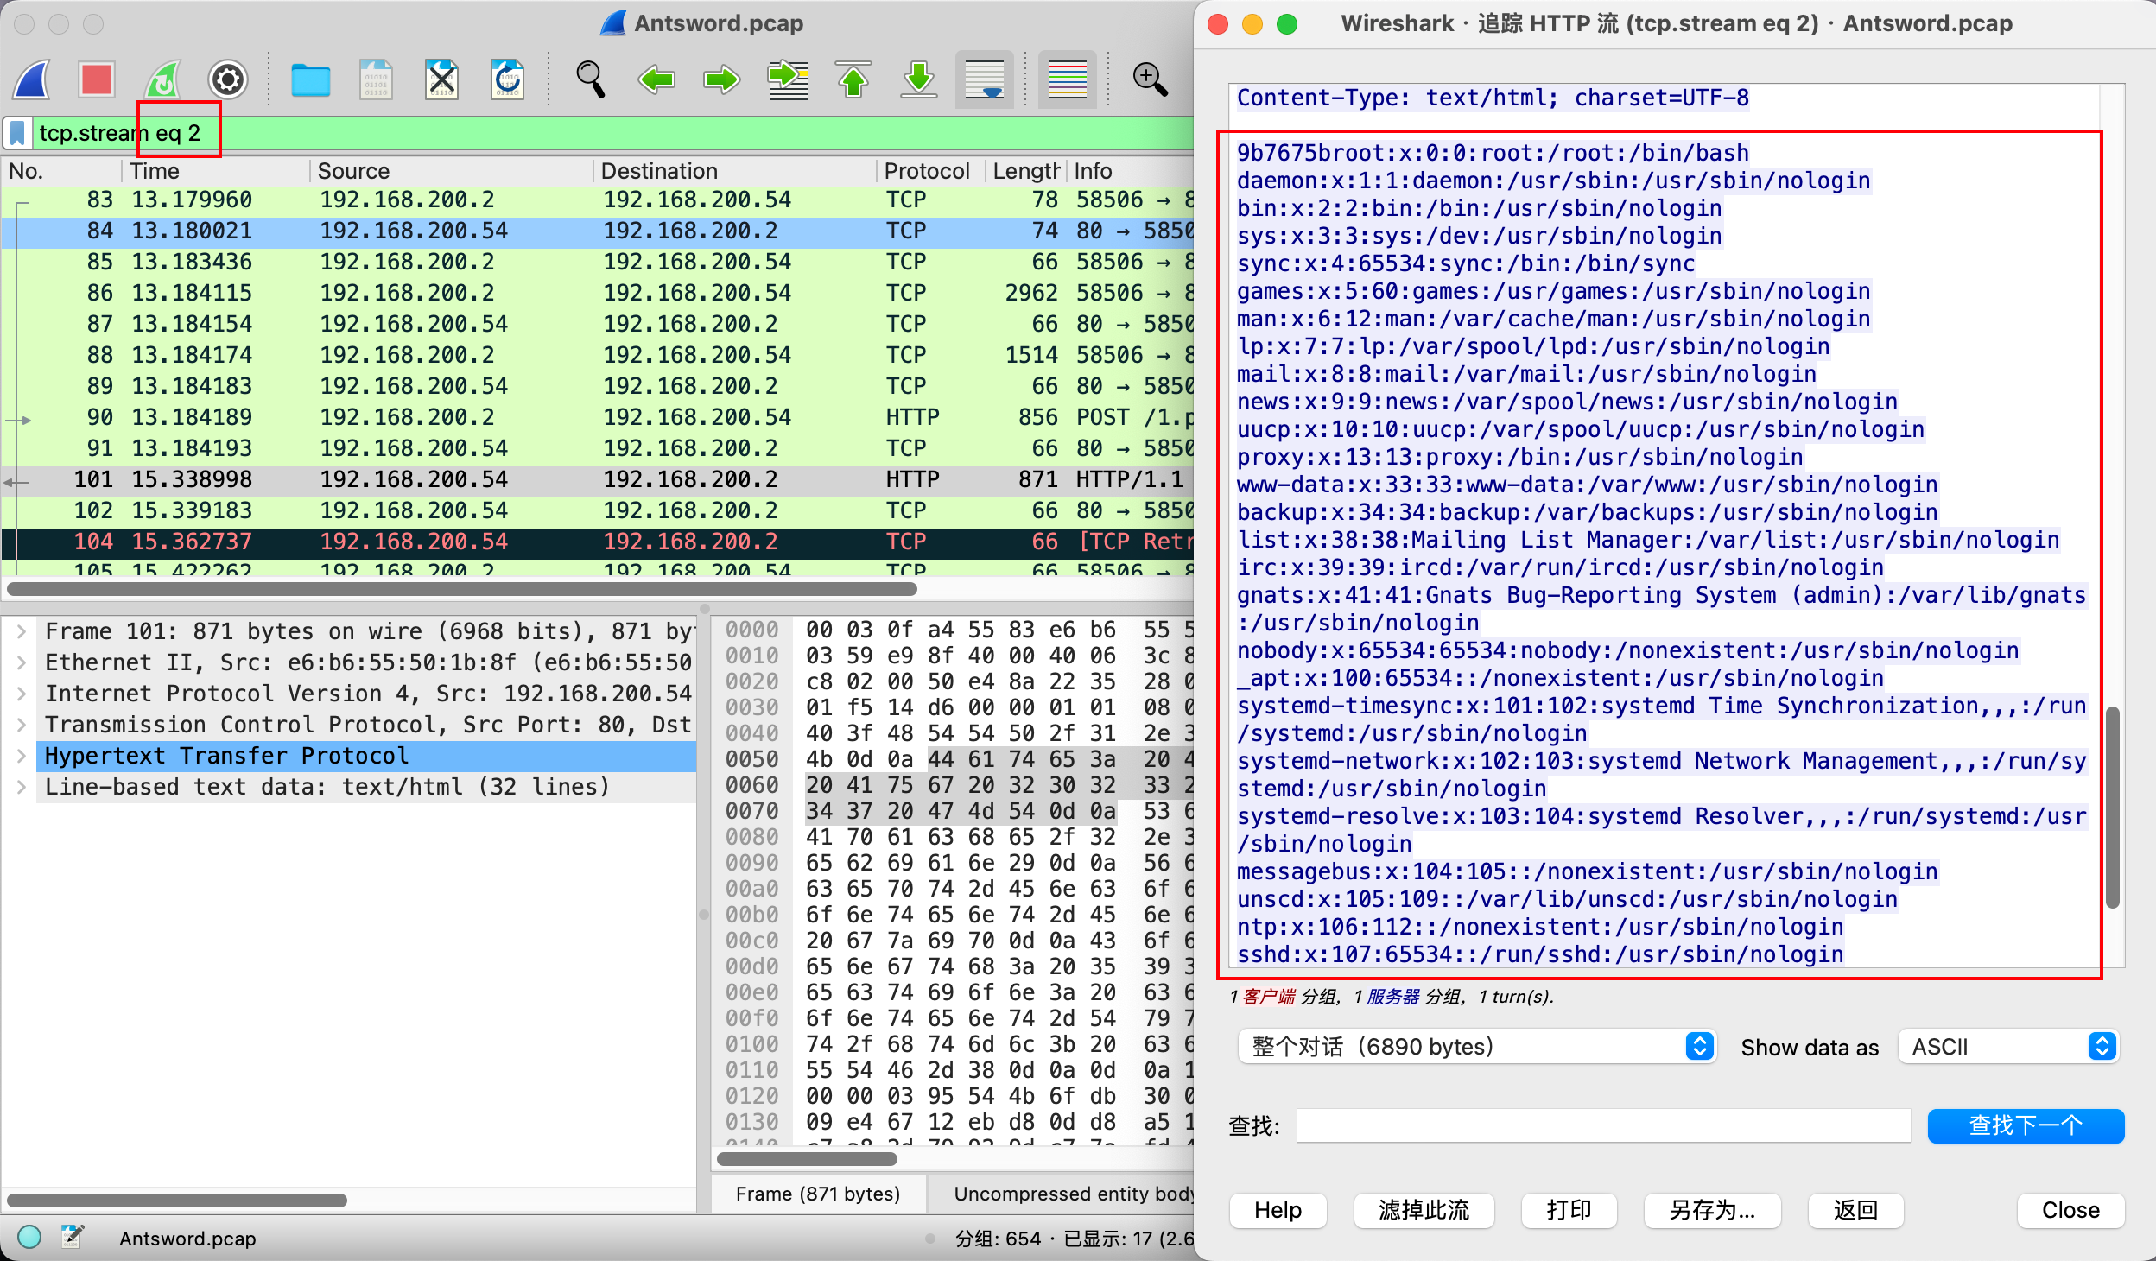This screenshot has width=2156, height=1261.
Task: Zoom in on the packet text
Action: coord(1151,80)
